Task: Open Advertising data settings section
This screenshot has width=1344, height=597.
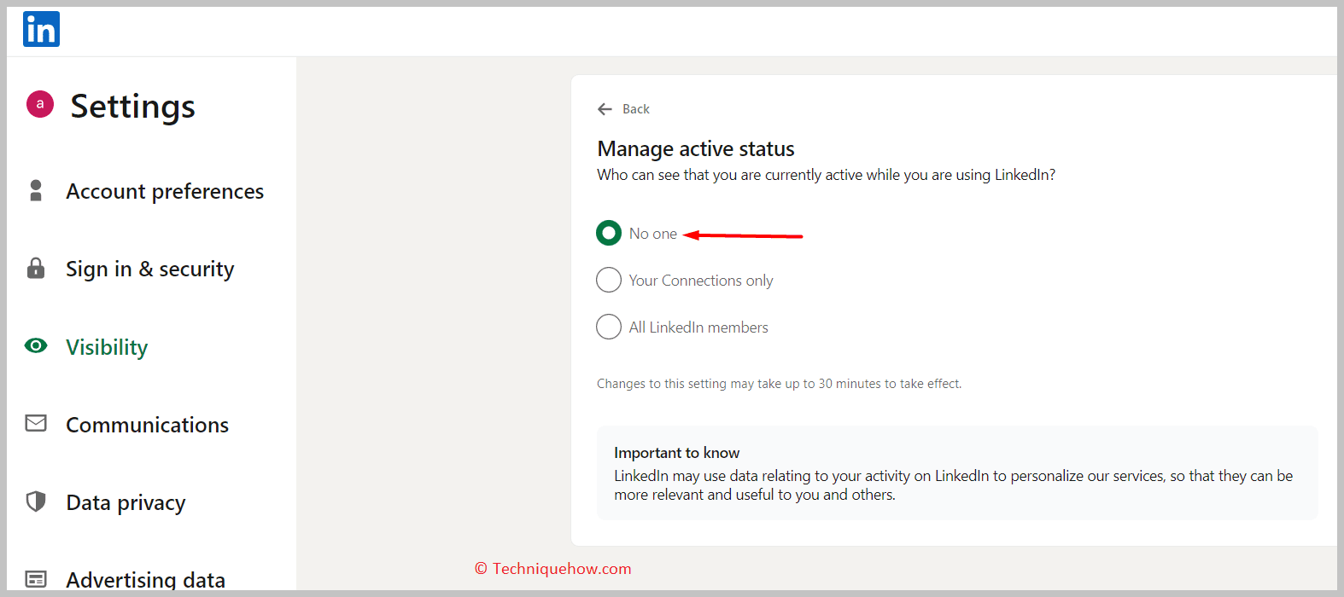Action: pos(146,580)
